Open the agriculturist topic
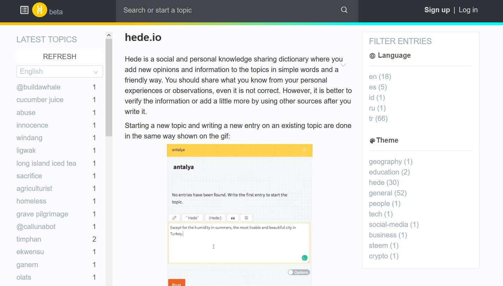503x286 pixels. click(x=34, y=188)
